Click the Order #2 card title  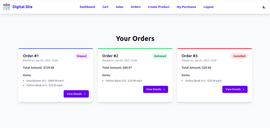click(x=110, y=56)
